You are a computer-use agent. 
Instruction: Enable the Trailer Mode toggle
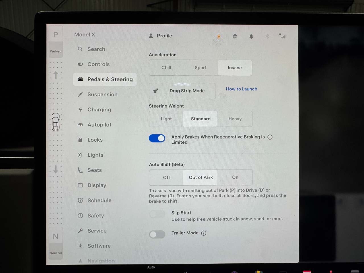point(157,234)
